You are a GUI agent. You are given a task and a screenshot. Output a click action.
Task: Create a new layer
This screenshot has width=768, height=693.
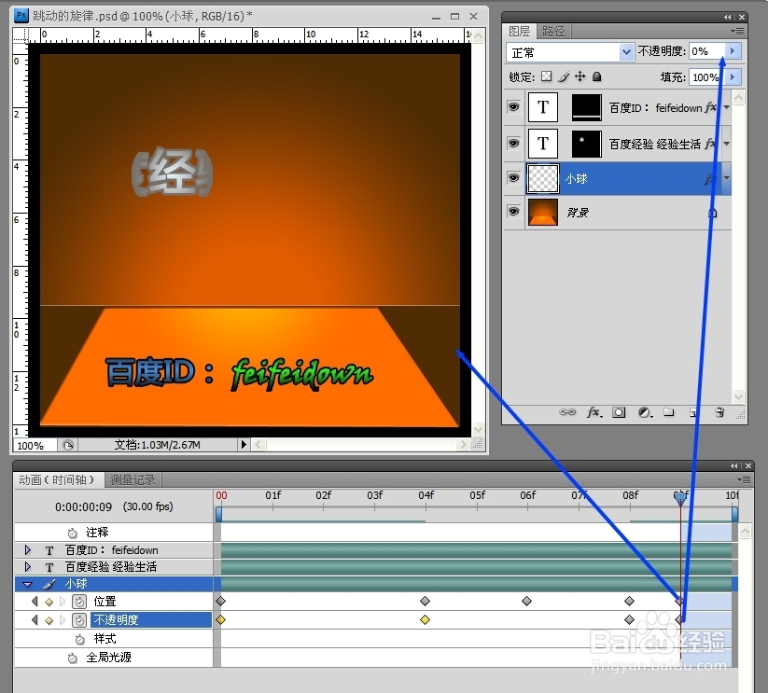pyautogui.click(x=693, y=412)
